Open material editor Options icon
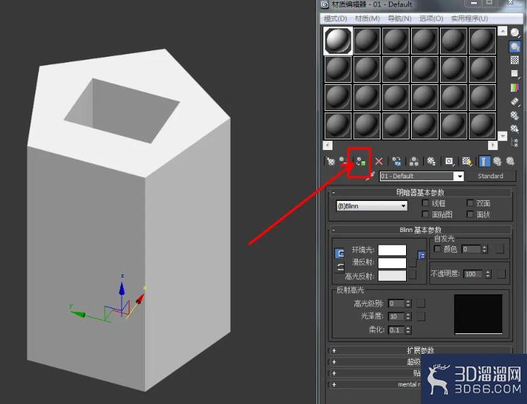 514,115
